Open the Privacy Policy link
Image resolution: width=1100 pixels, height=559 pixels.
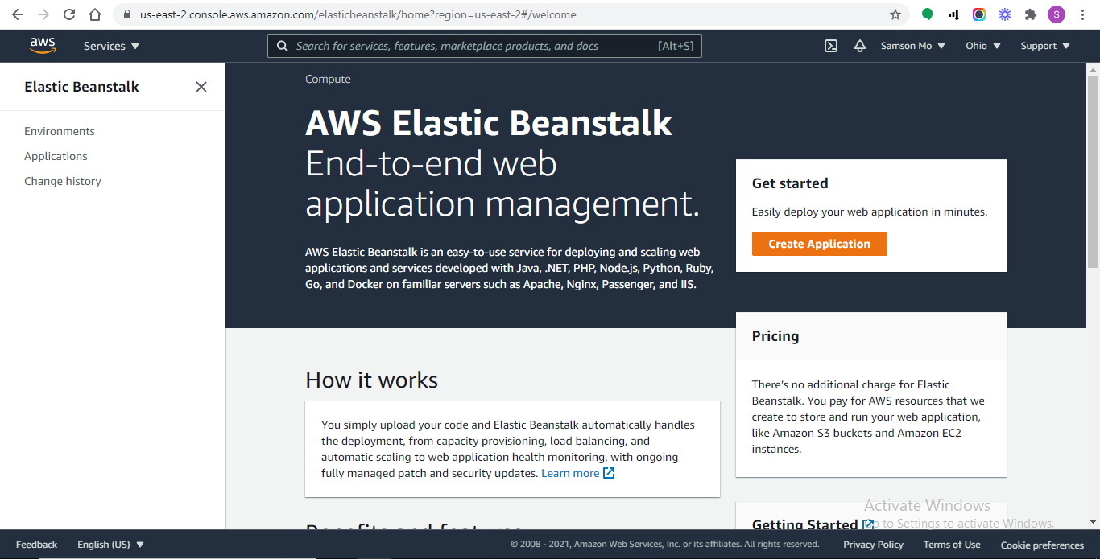873,544
